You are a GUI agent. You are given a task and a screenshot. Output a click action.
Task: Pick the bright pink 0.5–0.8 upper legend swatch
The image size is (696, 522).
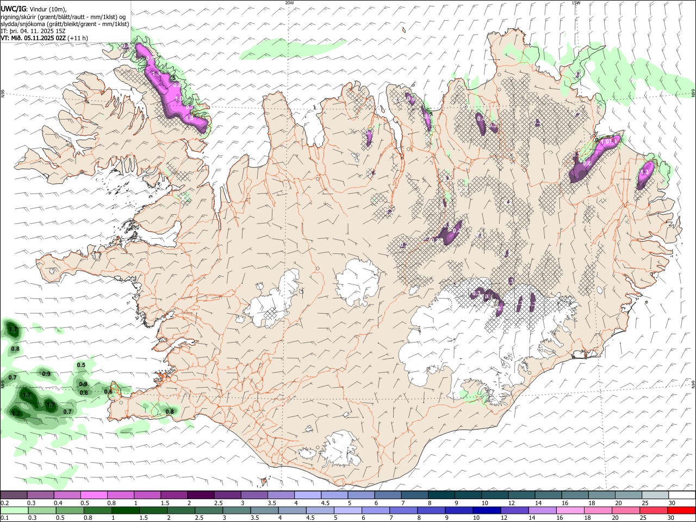94,495
